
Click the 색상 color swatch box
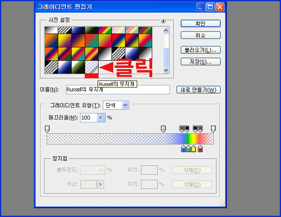(x=88, y=184)
